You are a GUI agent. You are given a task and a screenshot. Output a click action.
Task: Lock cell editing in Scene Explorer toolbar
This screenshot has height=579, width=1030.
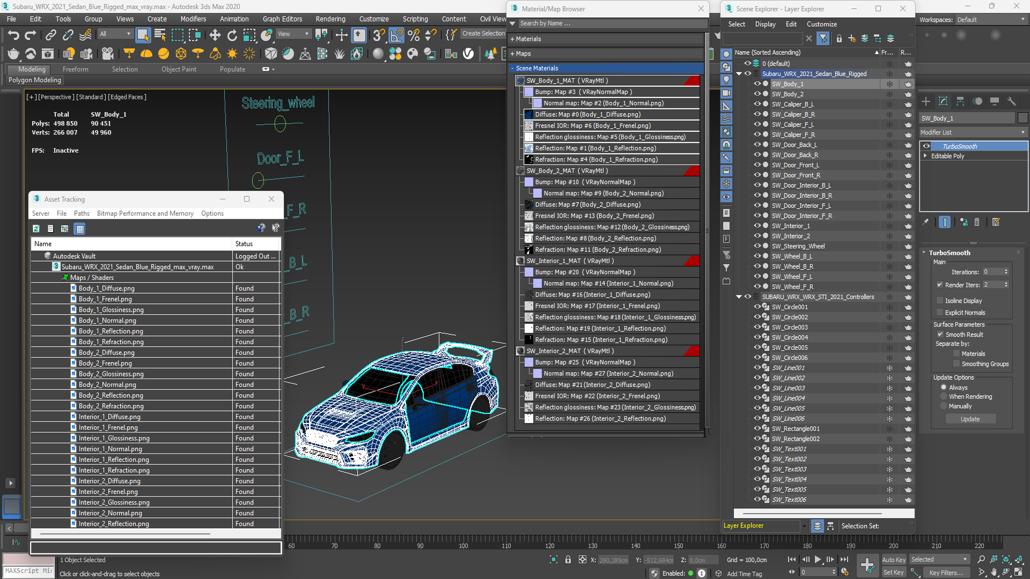point(839,39)
